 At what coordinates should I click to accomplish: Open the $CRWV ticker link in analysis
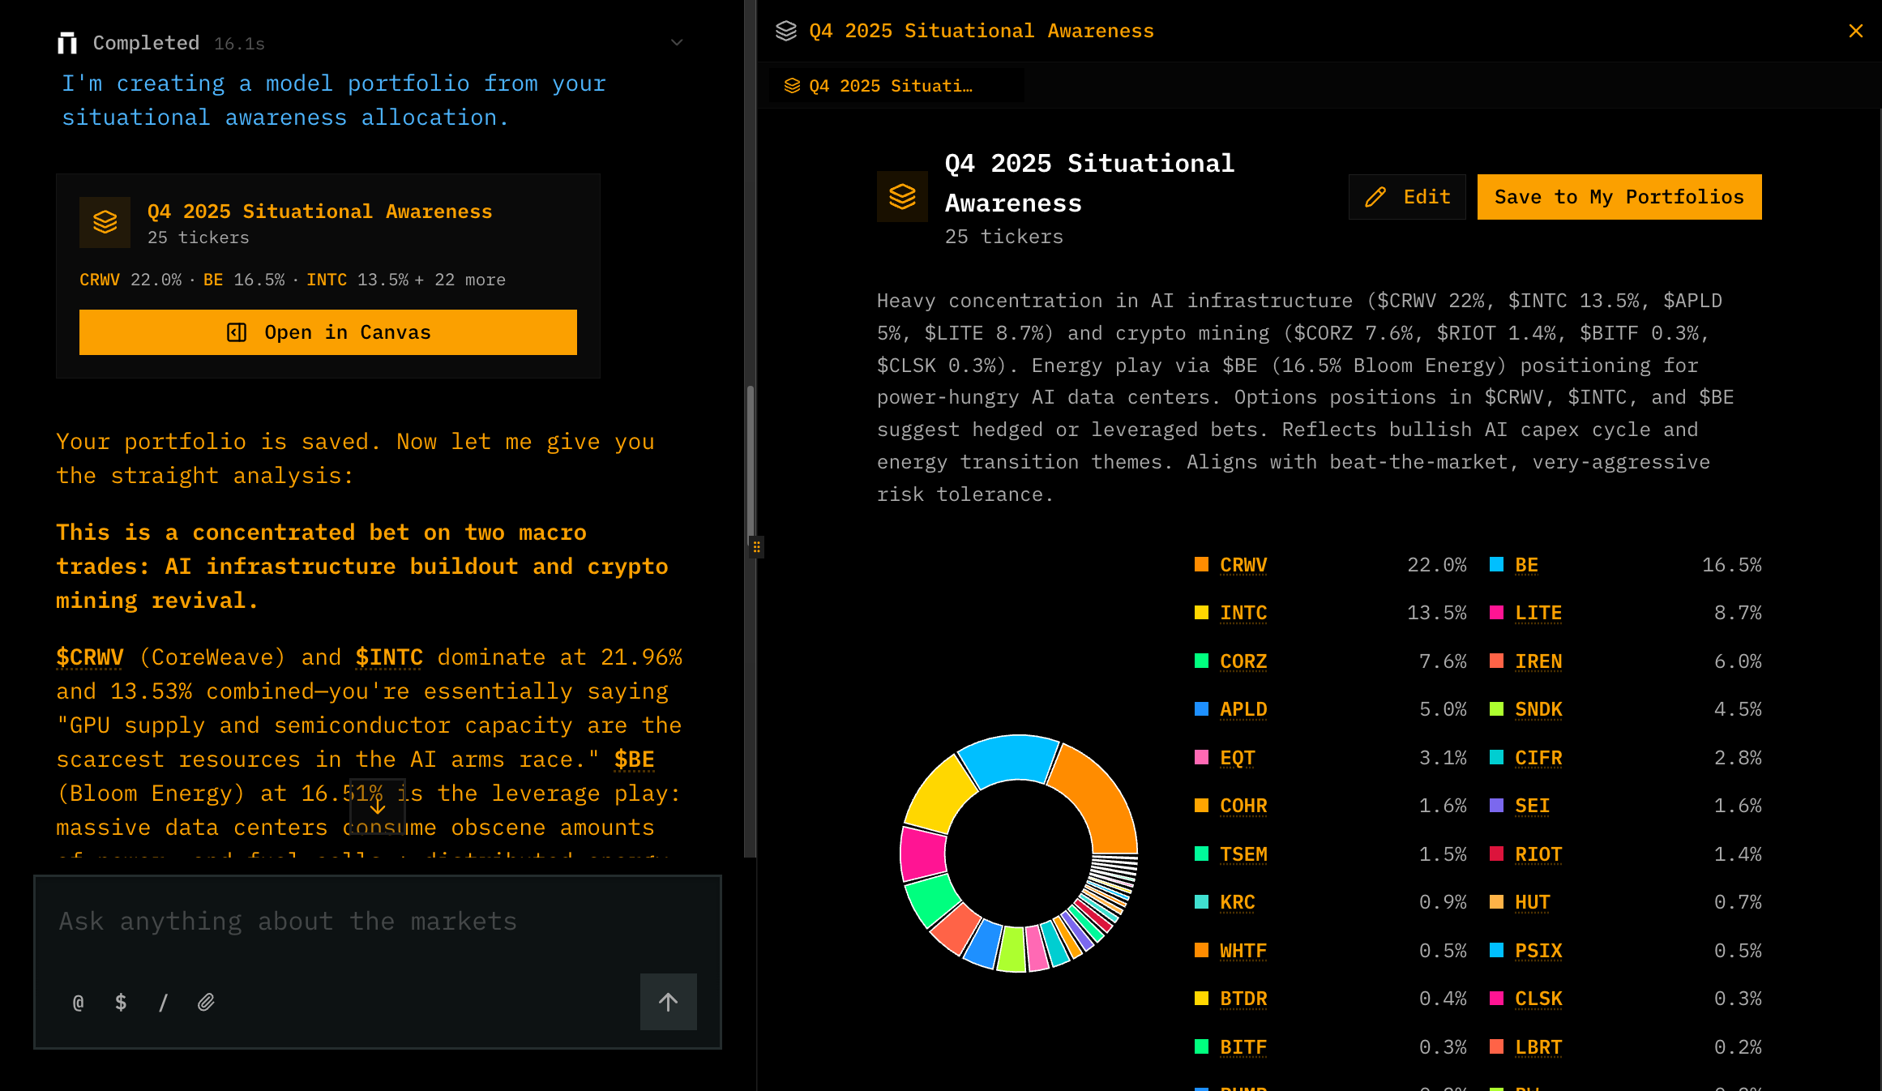click(90, 657)
